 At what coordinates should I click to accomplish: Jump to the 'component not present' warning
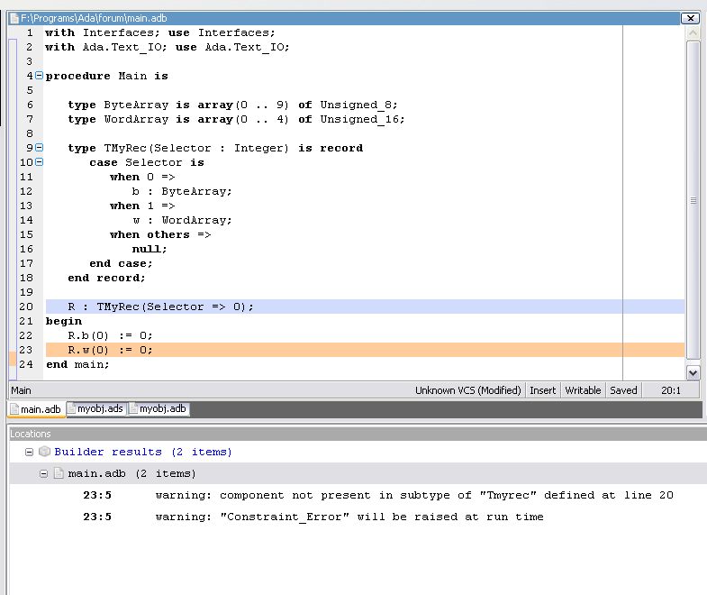[x=413, y=495]
